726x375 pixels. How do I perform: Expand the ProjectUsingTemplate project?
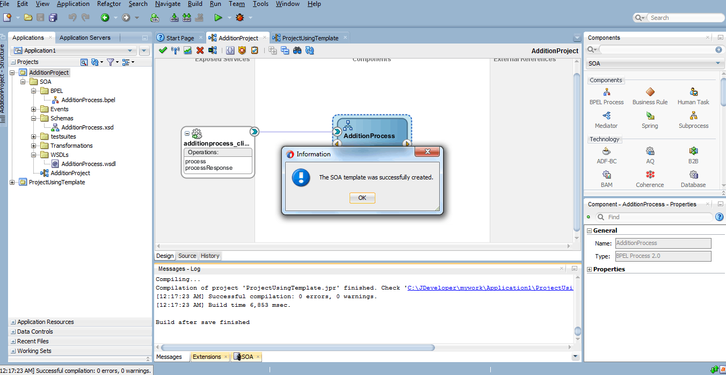pos(12,182)
